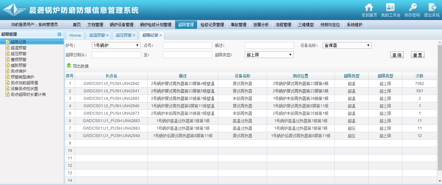The height and width of the screenshot is (185, 442).
Task: Focus the 点号 input field
Action: [x=187, y=46]
